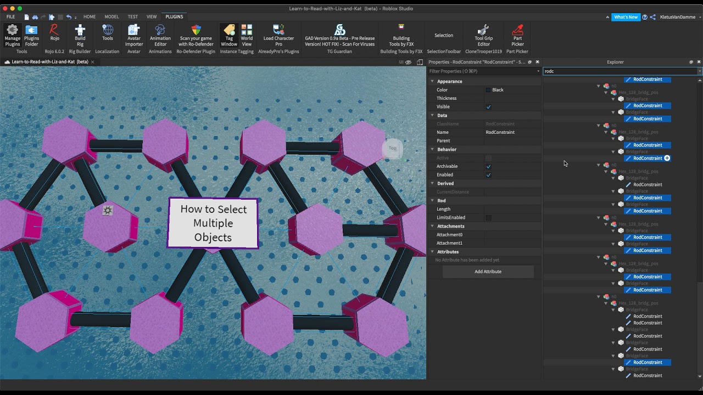This screenshot has height=395, width=703.
Task: Switch to the VIEW ribbon tab
Action: pos(152,17)
